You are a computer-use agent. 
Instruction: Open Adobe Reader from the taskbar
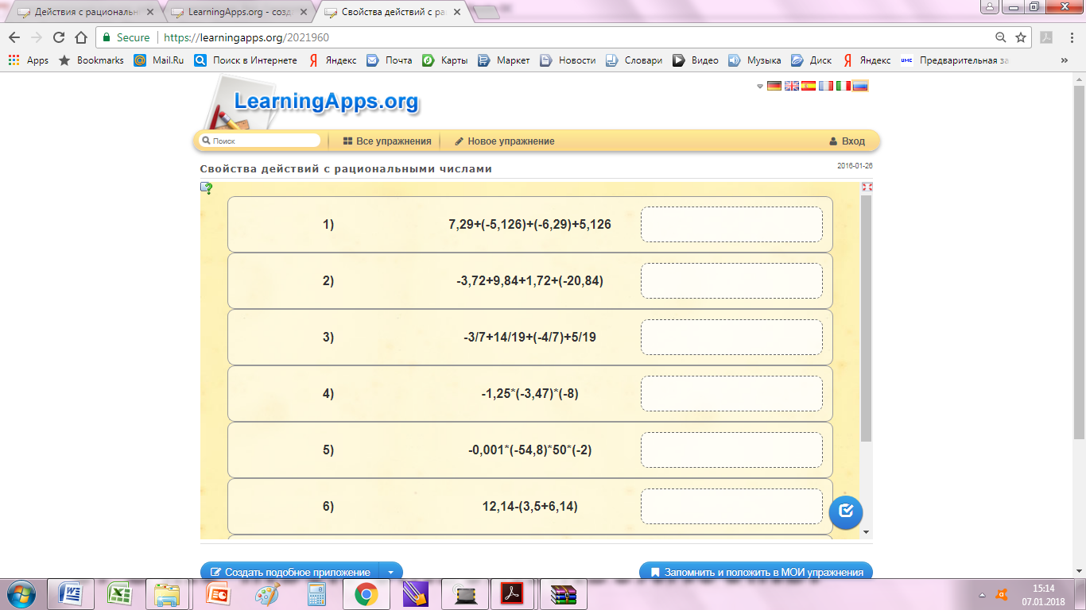point(510,594)
